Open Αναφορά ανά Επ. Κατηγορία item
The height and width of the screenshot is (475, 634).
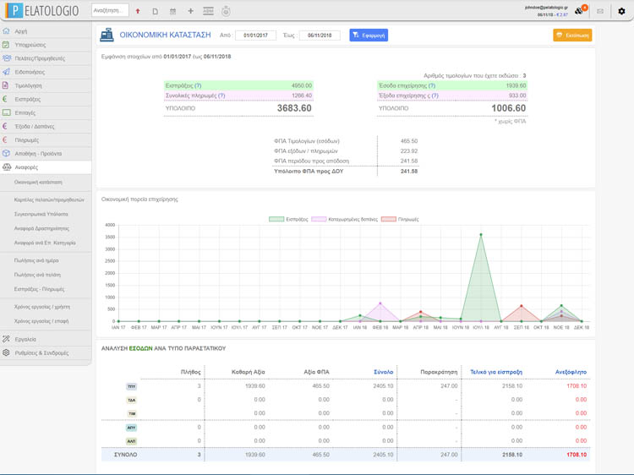coord(45,243)
